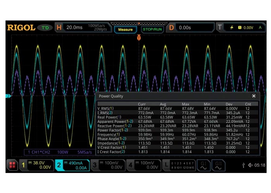Toggle channel 3 on
This screenshot has width=271, height=193.
(x=106, y=165)
